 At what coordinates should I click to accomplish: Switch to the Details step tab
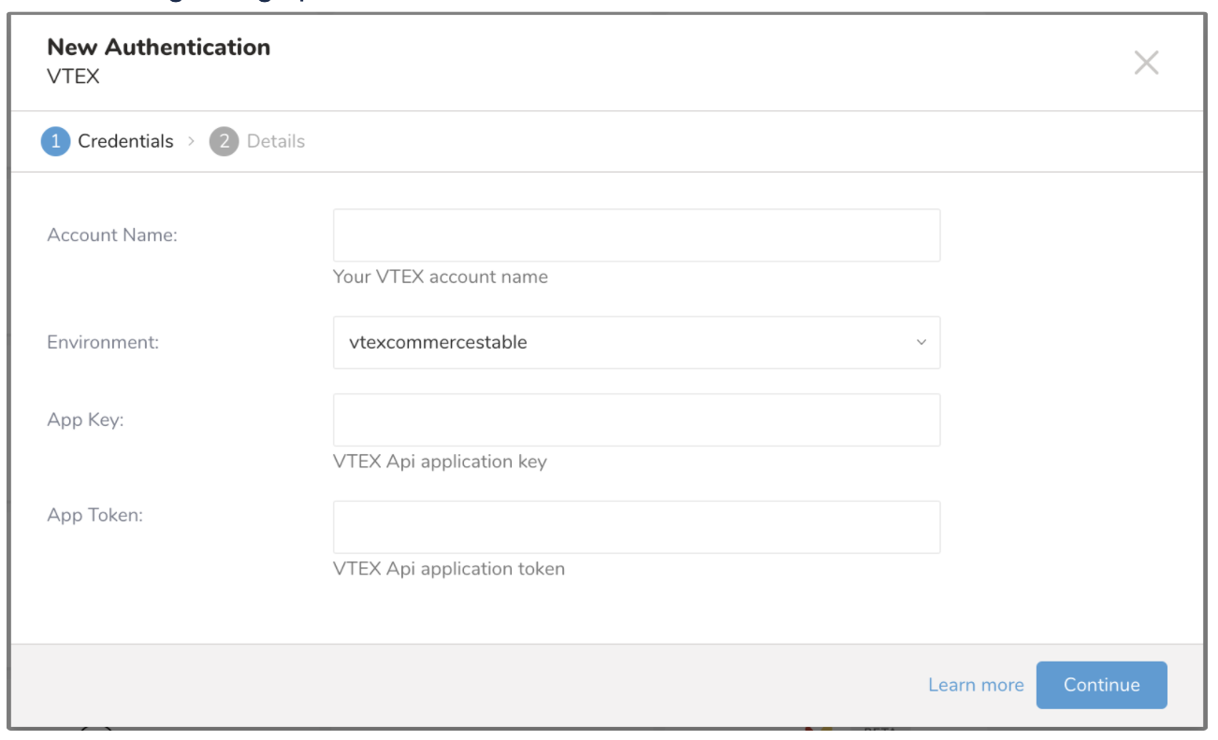(x=275, y=142)
